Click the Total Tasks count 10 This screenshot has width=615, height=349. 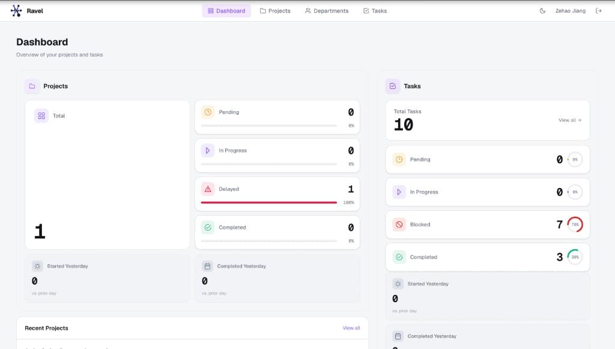pyautogui.click(x=404, y=125)
